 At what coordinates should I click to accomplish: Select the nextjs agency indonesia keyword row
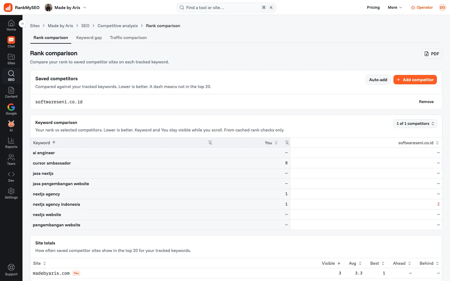[236, 204]
